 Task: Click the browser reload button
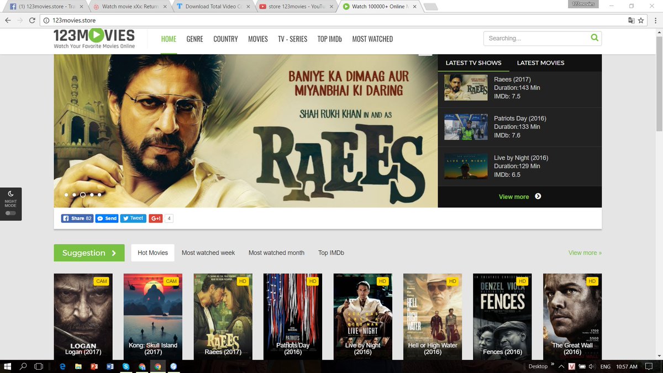click(x=33, y=20)
